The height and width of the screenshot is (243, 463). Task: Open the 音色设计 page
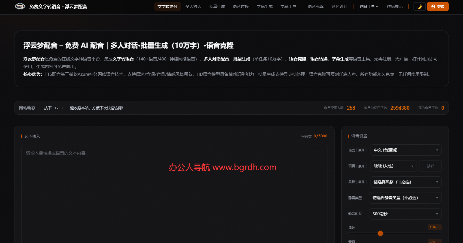pos(340,6)
